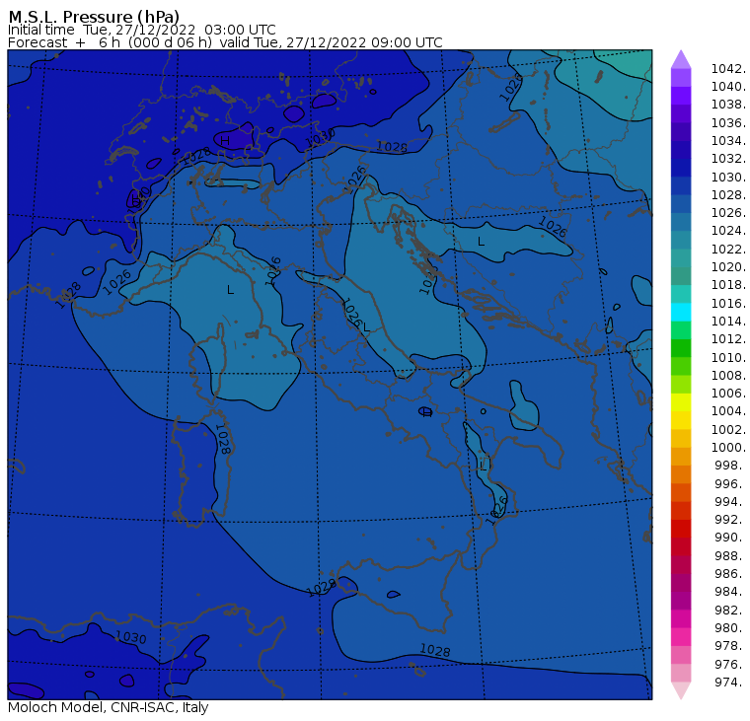
Task: Click the legend label 1042.
Action: (728, 69)
